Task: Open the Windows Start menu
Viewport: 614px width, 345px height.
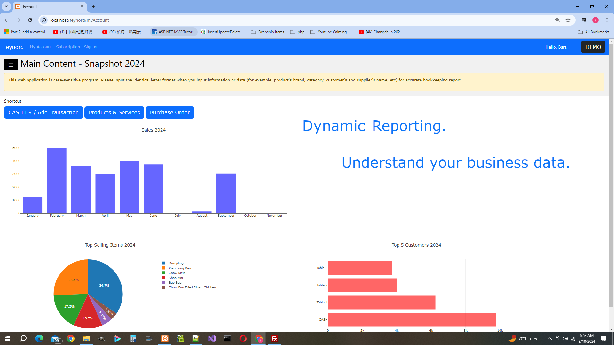Action: pos(8,339)
